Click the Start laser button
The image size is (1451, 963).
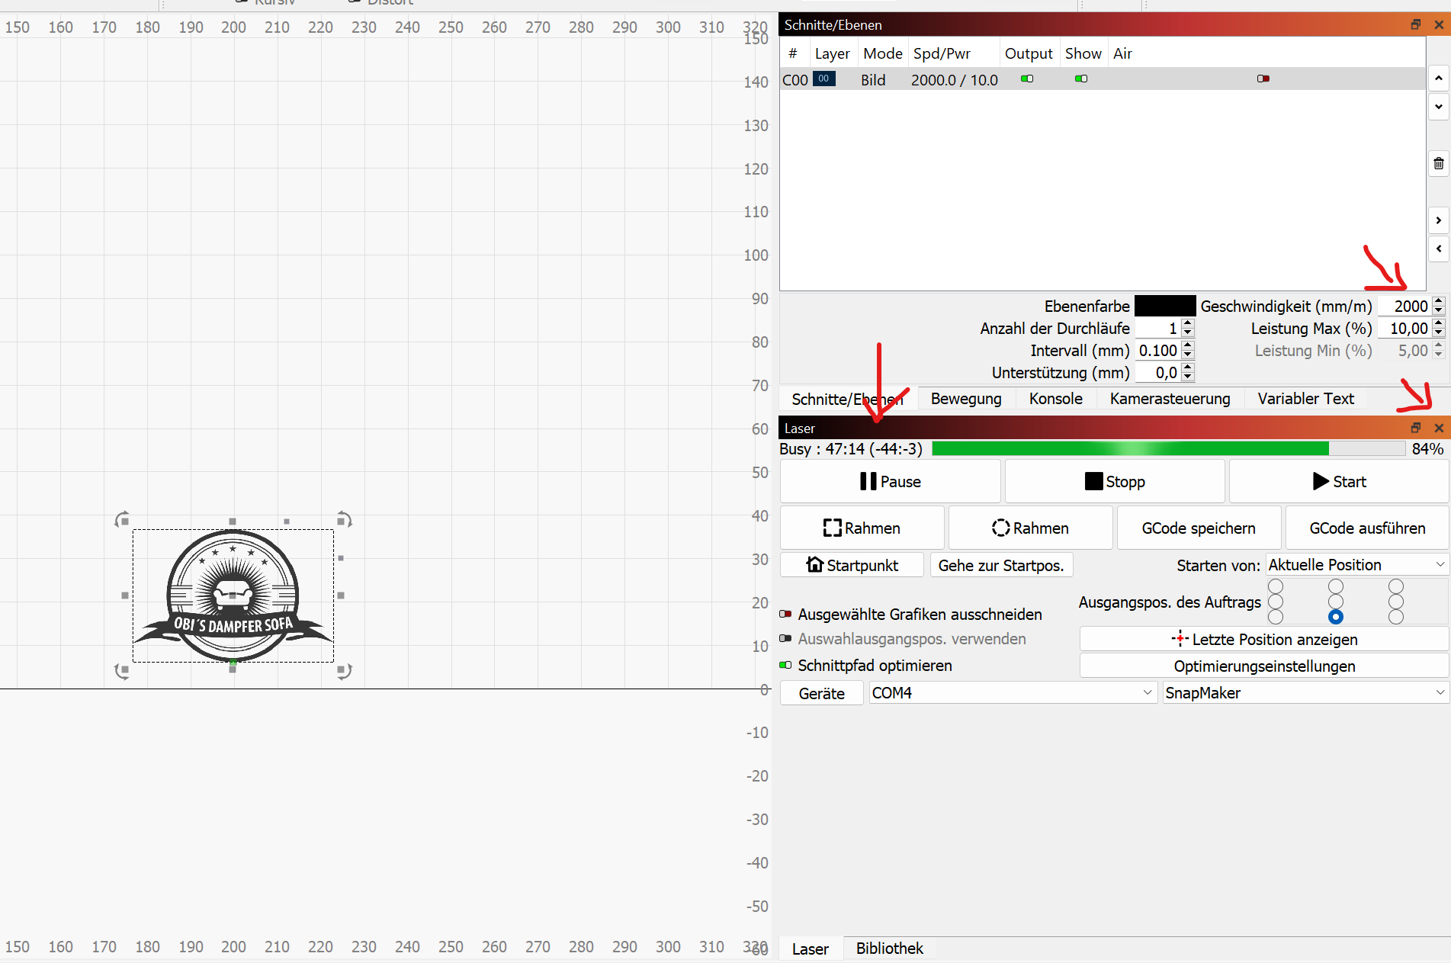(x=1339, y=481)
